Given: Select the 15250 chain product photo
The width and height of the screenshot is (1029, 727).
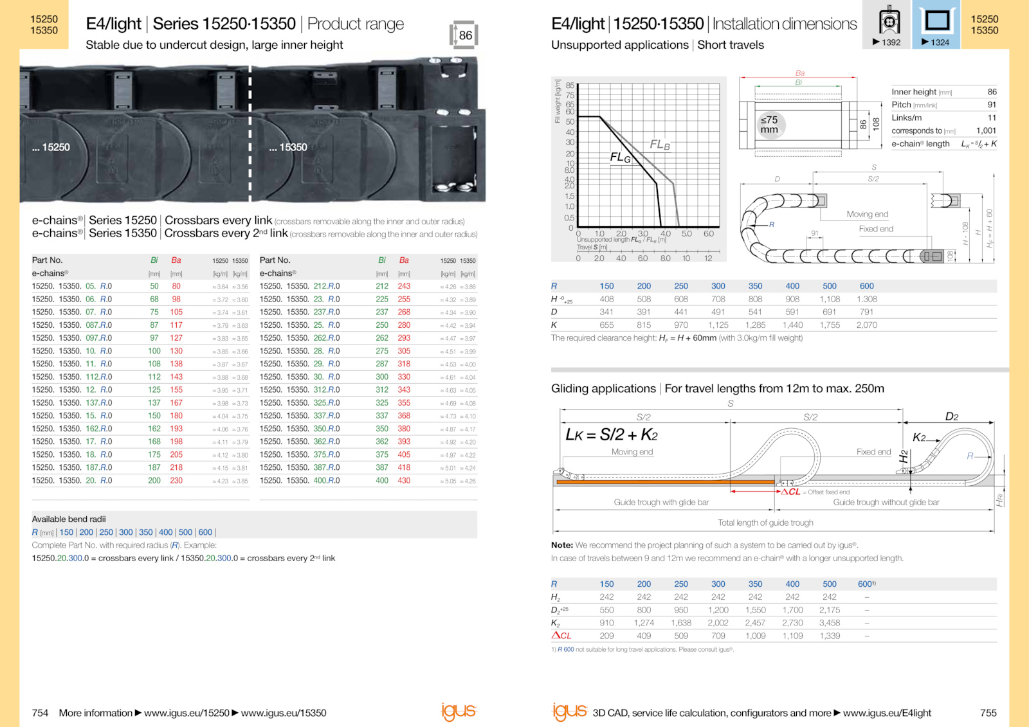Looking at the screenshot, I should click(134, 129).
